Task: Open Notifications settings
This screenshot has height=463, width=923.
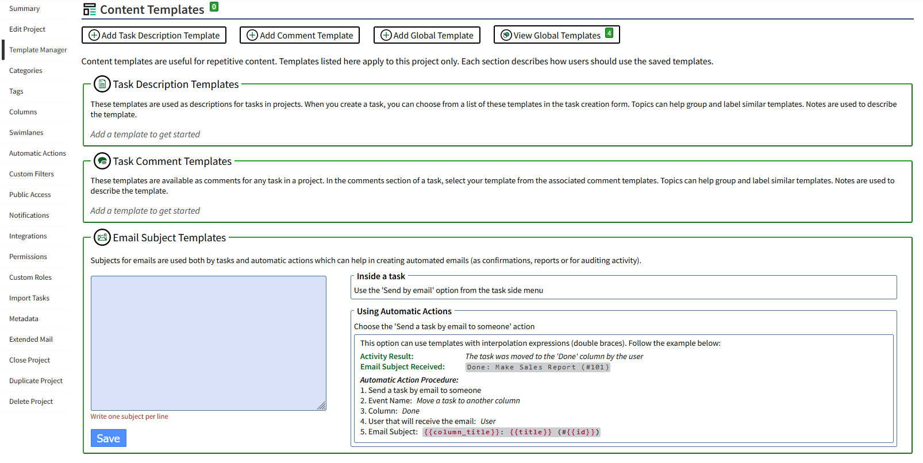Action: pyautogui.click(x=29, y=215)
